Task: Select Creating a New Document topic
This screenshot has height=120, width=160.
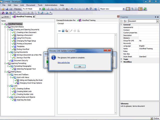Action: coord(26,32)
